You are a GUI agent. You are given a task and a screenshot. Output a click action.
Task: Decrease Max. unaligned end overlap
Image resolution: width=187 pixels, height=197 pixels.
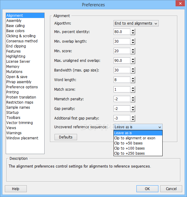[x=133, y=62]
